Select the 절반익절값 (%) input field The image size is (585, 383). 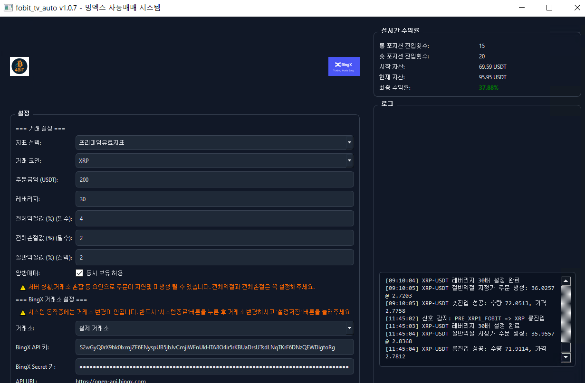tap(214, 257)
